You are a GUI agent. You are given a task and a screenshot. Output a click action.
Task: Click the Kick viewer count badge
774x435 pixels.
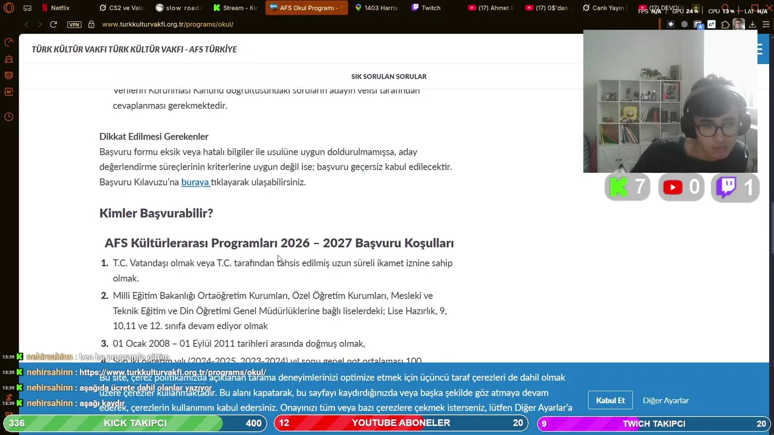[x=627, y=188]
